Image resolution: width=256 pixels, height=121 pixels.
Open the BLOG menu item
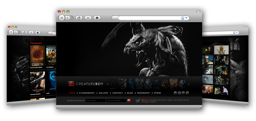[130, 93]
